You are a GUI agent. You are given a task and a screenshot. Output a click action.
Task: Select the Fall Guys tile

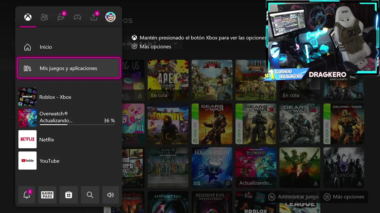click(x=133, y=124)
